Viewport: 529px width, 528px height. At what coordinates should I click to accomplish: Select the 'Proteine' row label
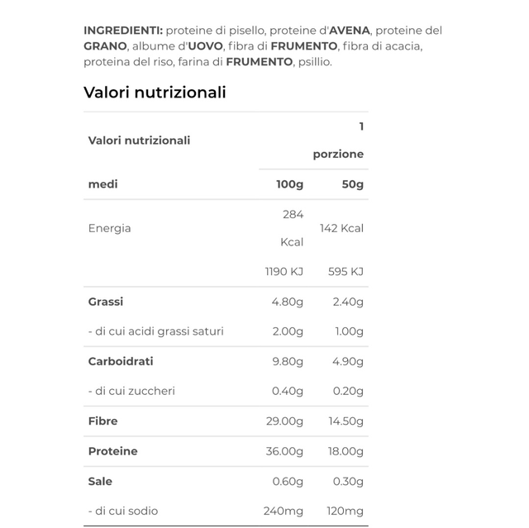(112, 451)
